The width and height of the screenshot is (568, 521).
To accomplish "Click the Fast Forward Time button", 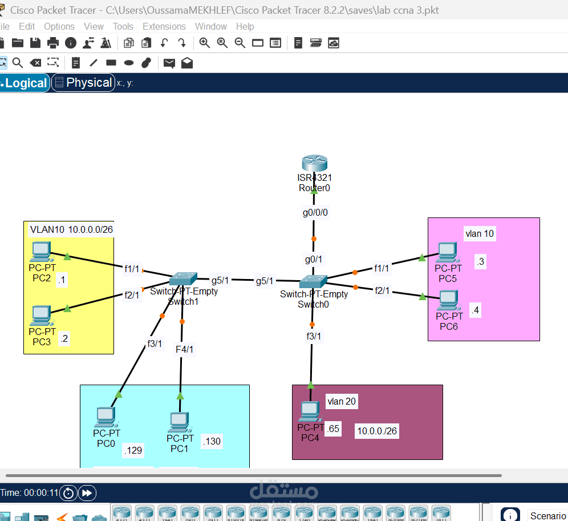I will pyautogui.click(x=87, y=493).
